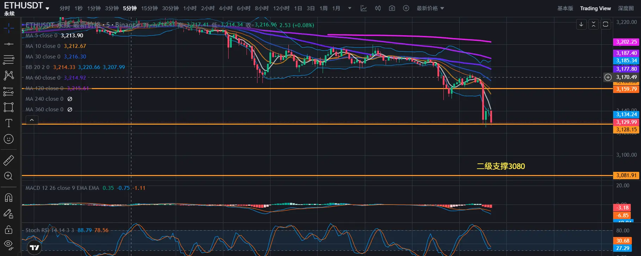Open the indicators panel icon
641x256 pixels.
tap(363, 8)
